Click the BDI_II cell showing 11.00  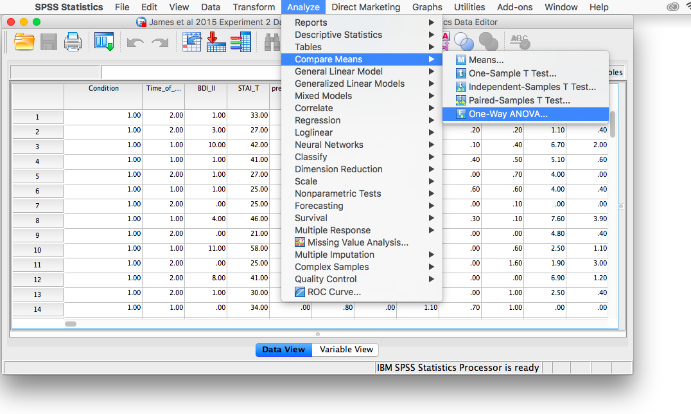point(206,249)
